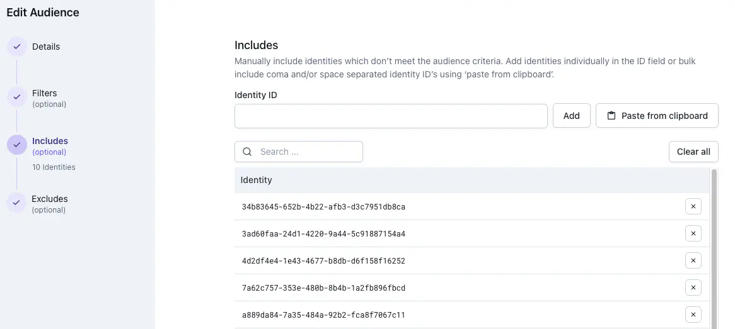
Task: Click the magnifier icon in the search box
Action: pos(248,152)
